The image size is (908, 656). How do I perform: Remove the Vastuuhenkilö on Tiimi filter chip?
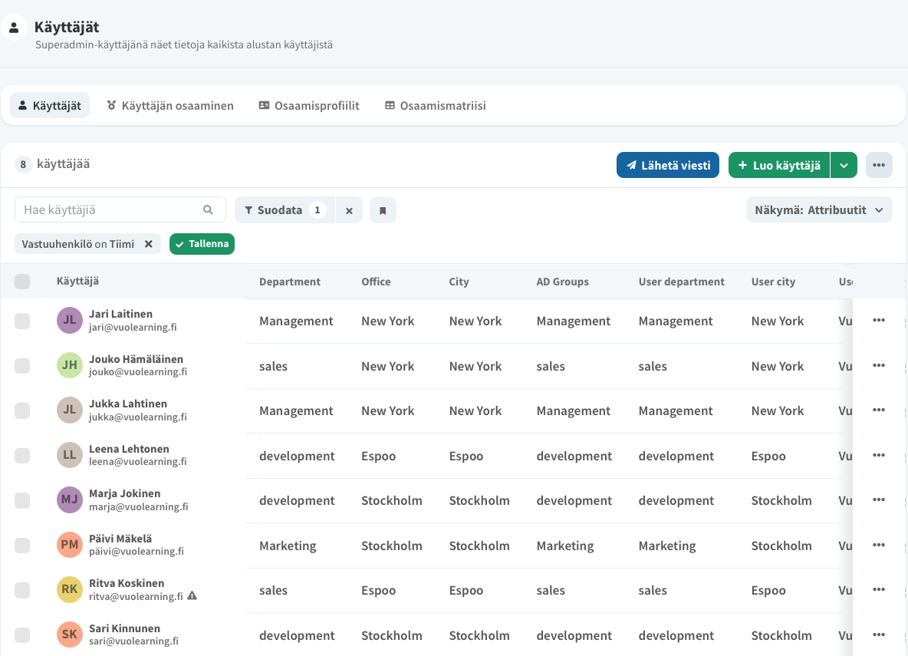pos(149,244)
